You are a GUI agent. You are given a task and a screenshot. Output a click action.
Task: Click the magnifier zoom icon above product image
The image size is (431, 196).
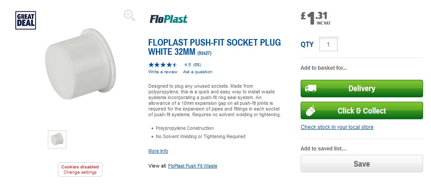click(x=129, y=16)
